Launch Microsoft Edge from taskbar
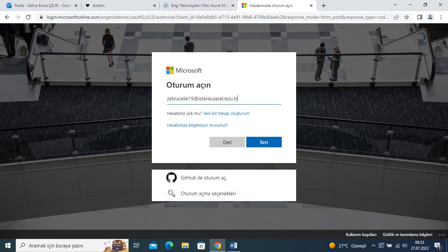448x252 pixels. pyautogui.click(x=169, y=245)
